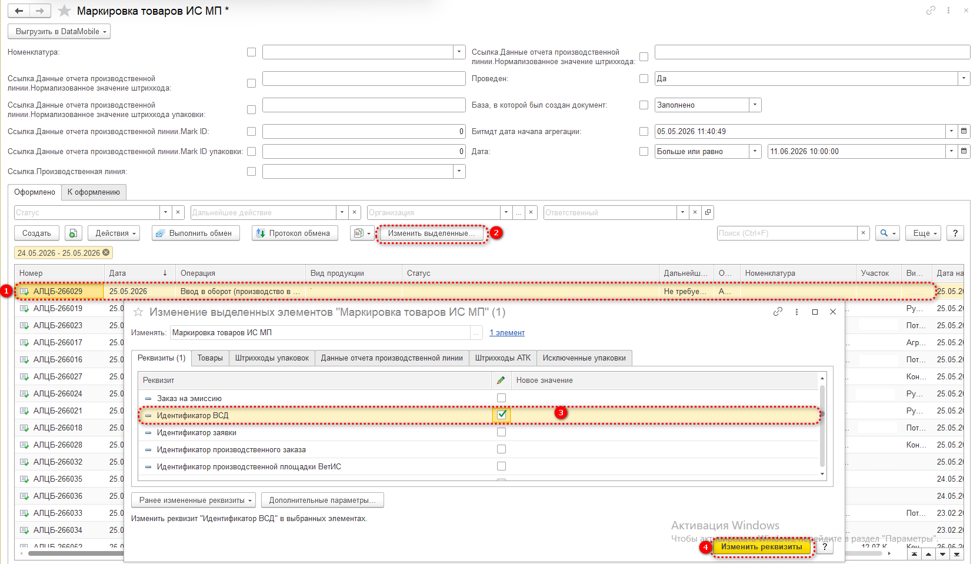Clear the Ответственный filter field

(x=695, y=212)
